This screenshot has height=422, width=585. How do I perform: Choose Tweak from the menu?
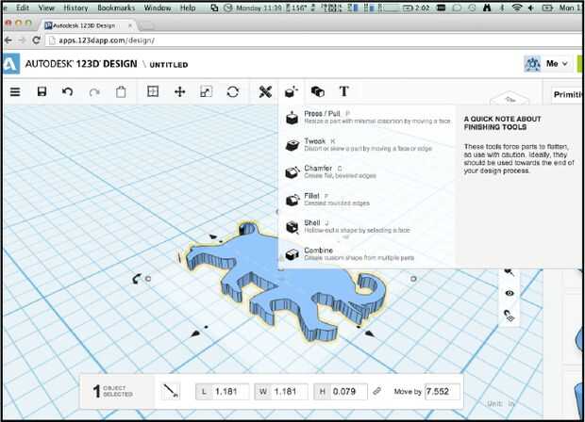367,144
